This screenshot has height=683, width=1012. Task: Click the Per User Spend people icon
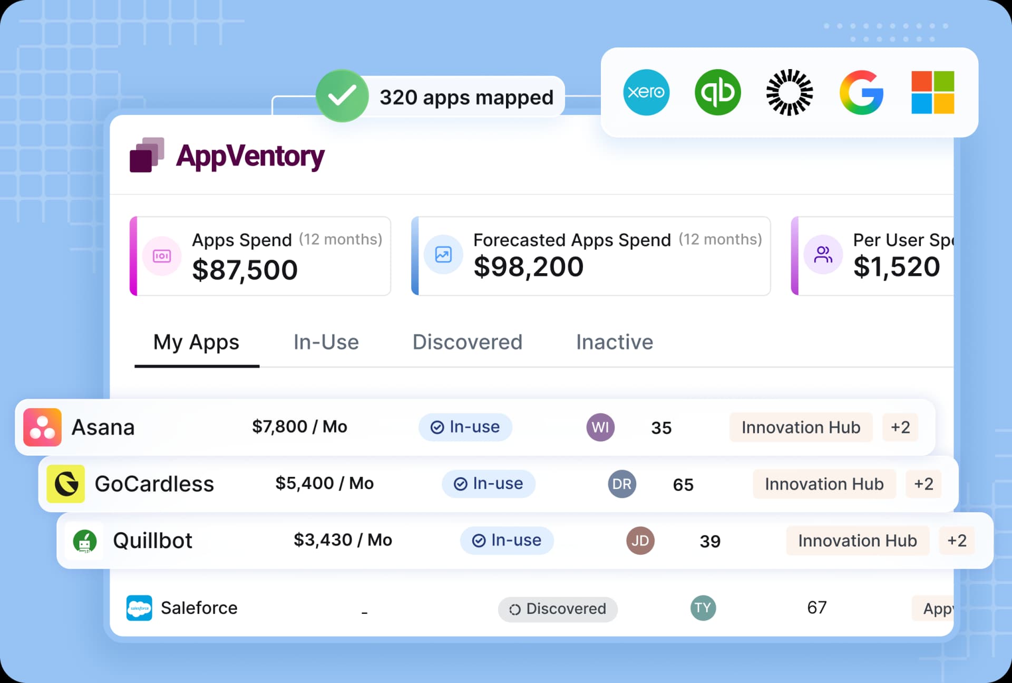coord(823,255)
